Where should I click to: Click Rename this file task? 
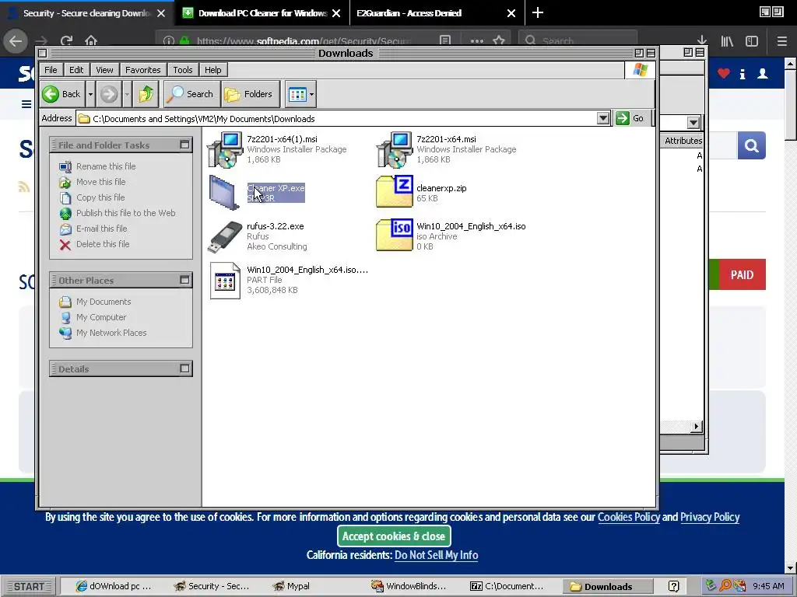[106, 166]
